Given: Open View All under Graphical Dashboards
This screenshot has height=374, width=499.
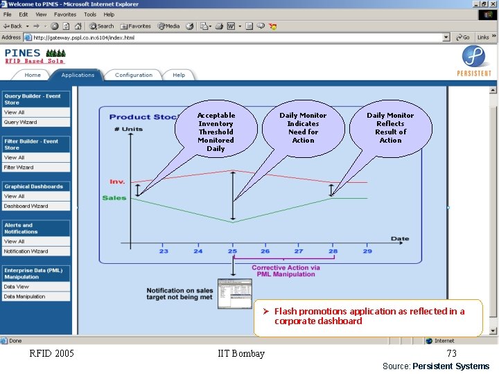Looking at the screenshot, I should (36, 196).
